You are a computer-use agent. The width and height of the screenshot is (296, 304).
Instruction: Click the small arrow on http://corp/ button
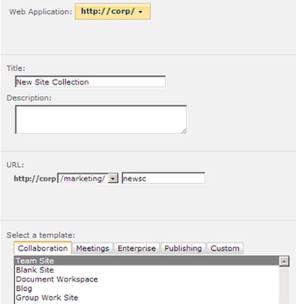click(141, 12)
